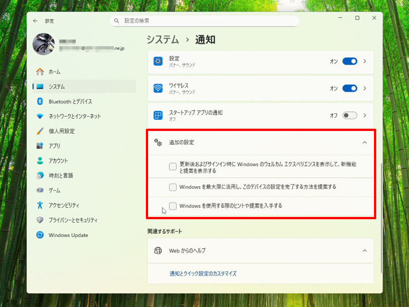Go to ホーム in sidebar

(x=84, y=71)
